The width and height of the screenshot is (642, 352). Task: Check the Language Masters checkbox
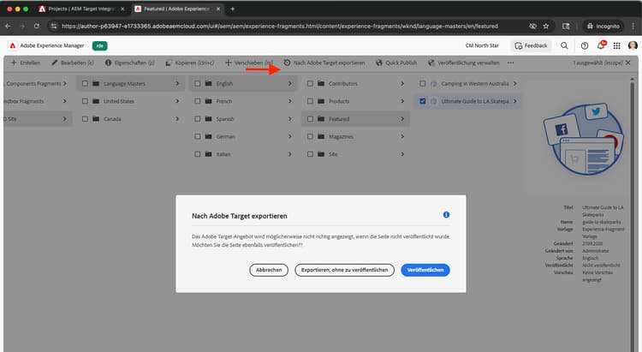[x=85, y=84]
